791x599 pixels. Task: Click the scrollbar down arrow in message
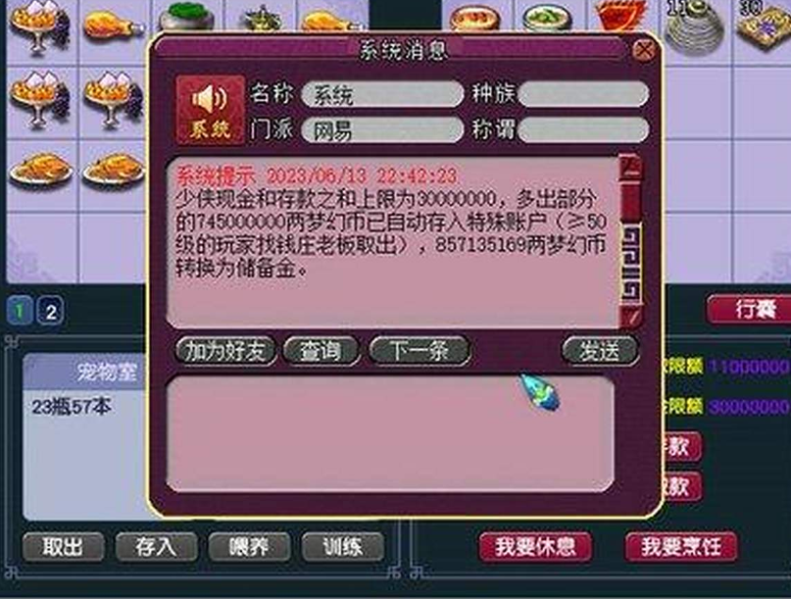(x=631, y=316)
